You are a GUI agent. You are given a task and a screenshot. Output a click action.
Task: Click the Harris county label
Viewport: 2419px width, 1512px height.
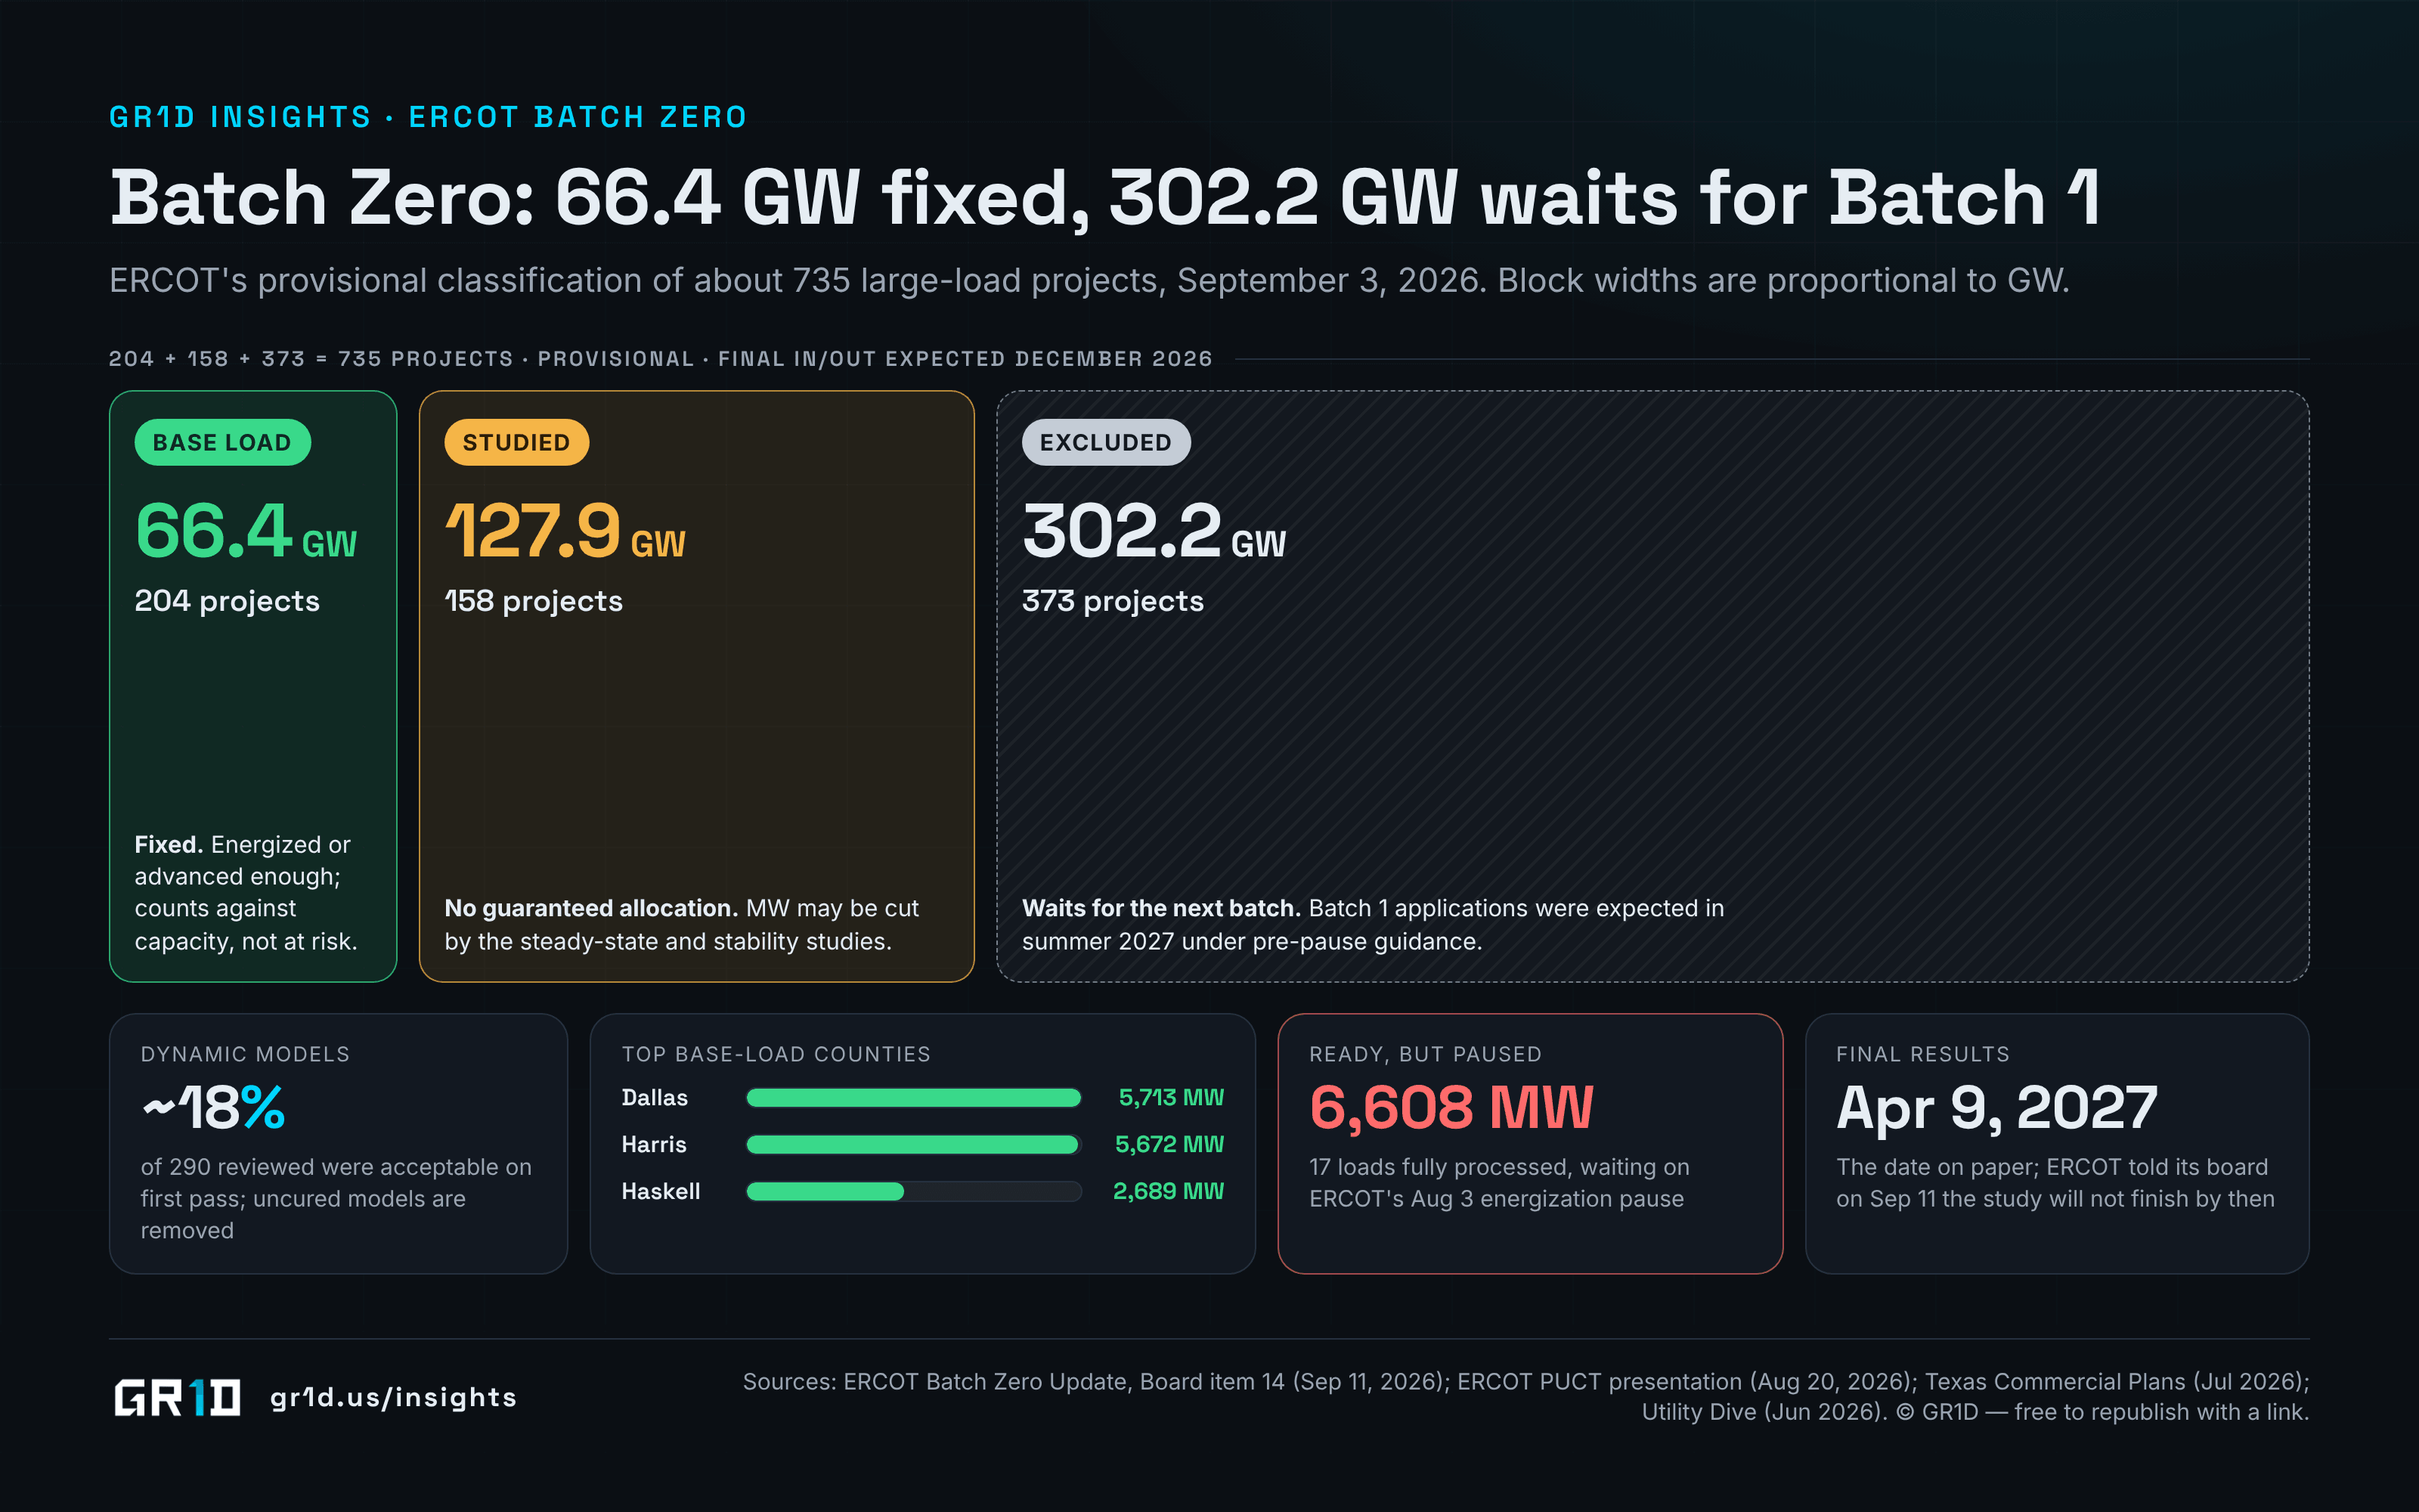(x=654, y=1144)
